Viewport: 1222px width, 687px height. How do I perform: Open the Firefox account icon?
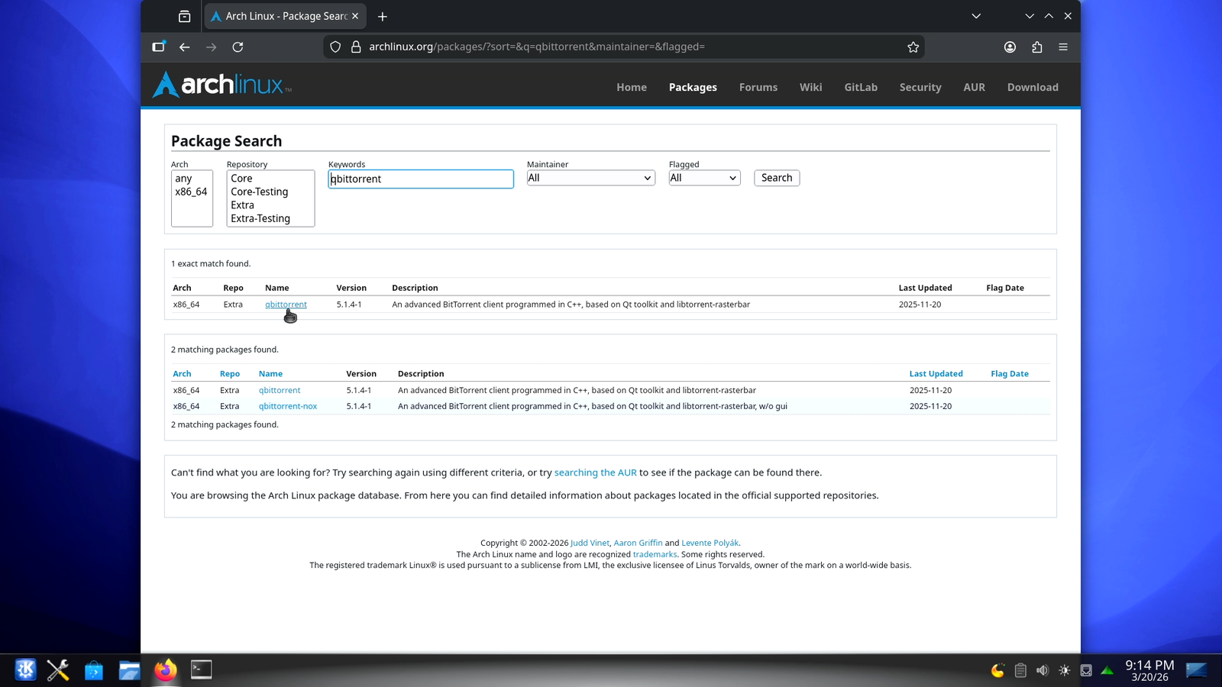pos(1010,47)
